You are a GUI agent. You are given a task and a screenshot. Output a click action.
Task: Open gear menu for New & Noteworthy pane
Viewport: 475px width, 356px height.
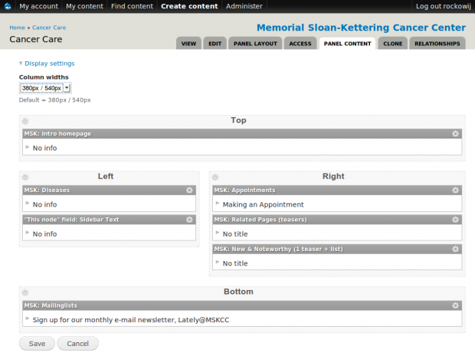455,249
